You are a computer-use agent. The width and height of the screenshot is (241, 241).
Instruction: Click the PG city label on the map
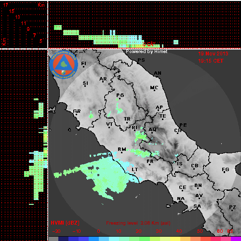pos(120,95)
